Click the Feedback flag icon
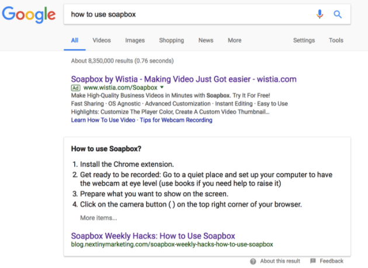The width and height of the screenshot is (368, 268). click(313, 261)
